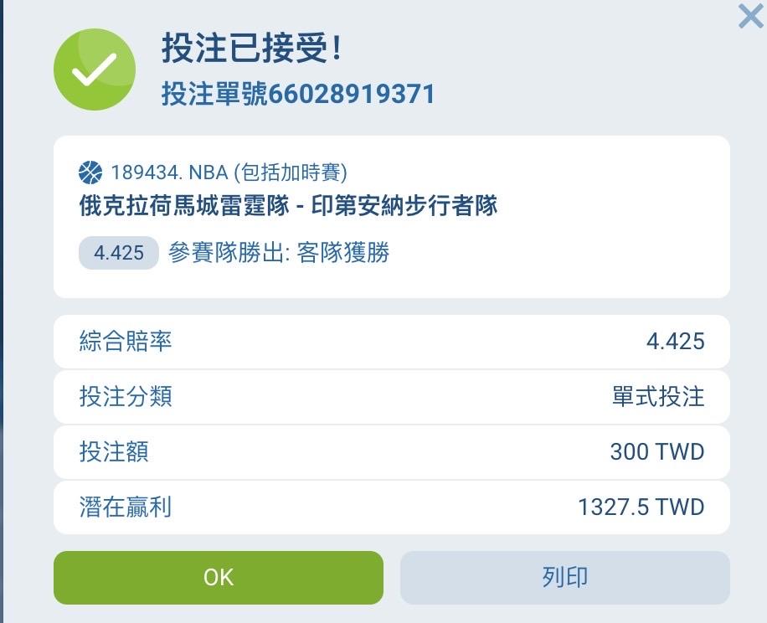
Task: Click the 1327.5 TWD potential winnings
Action: (x=641, y=507)
